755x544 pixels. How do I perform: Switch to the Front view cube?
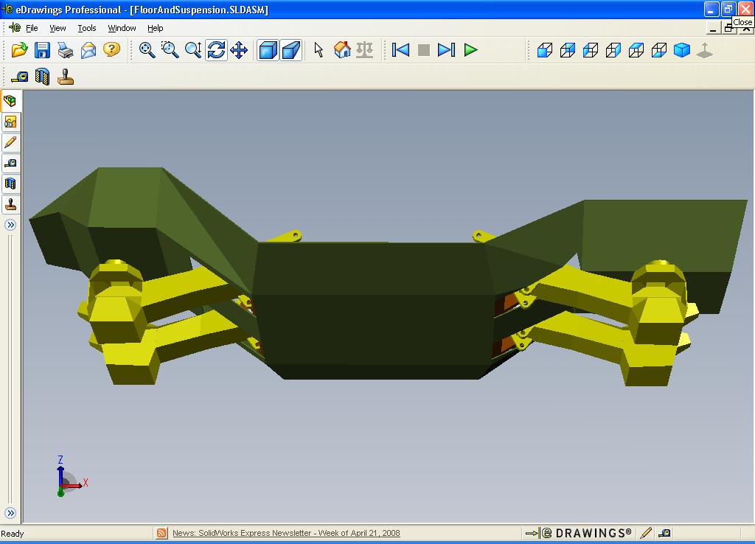545,50
